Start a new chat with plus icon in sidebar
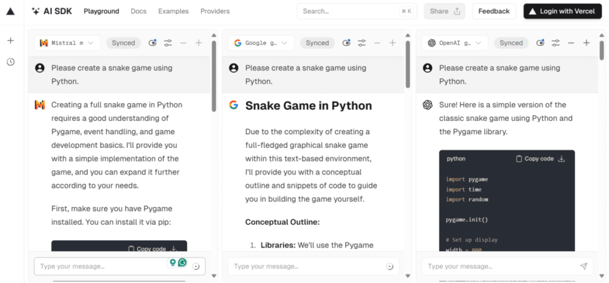This screenshot has width=609, height=283. click(x=11, y=40)
